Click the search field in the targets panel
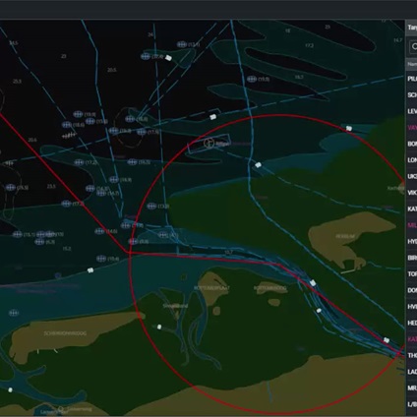 412,46
